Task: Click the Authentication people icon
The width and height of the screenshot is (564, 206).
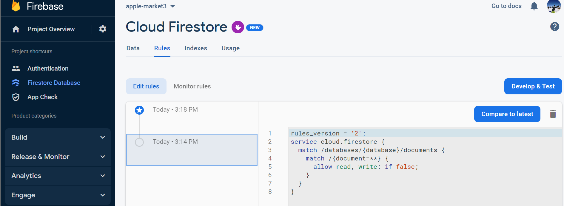Action: click(x=16, y=68)
